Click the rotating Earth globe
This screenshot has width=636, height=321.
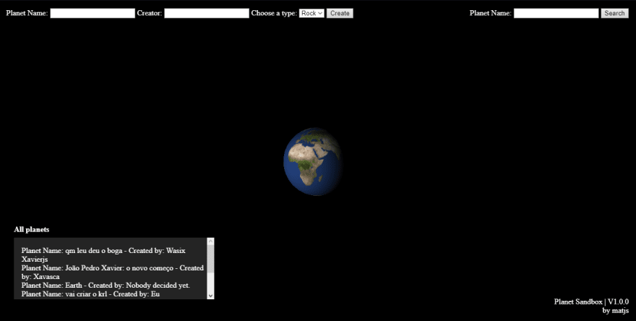tap(313, 161)
